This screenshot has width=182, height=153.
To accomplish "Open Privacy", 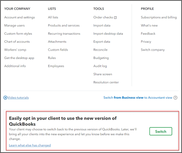I will (x=146, y=42).
